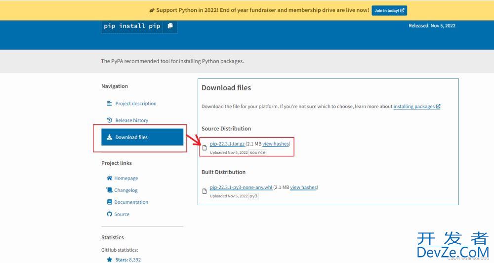
Task: Click the book icon beside Documentation
Action: click(109, 202)
